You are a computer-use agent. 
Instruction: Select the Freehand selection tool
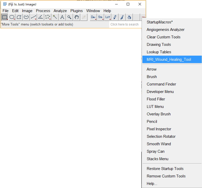(x=26, y=17)
